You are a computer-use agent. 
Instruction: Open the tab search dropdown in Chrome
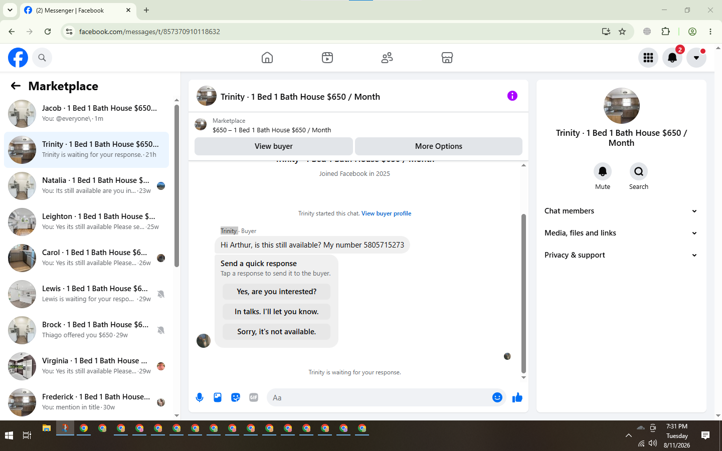(x=10, y=10)
